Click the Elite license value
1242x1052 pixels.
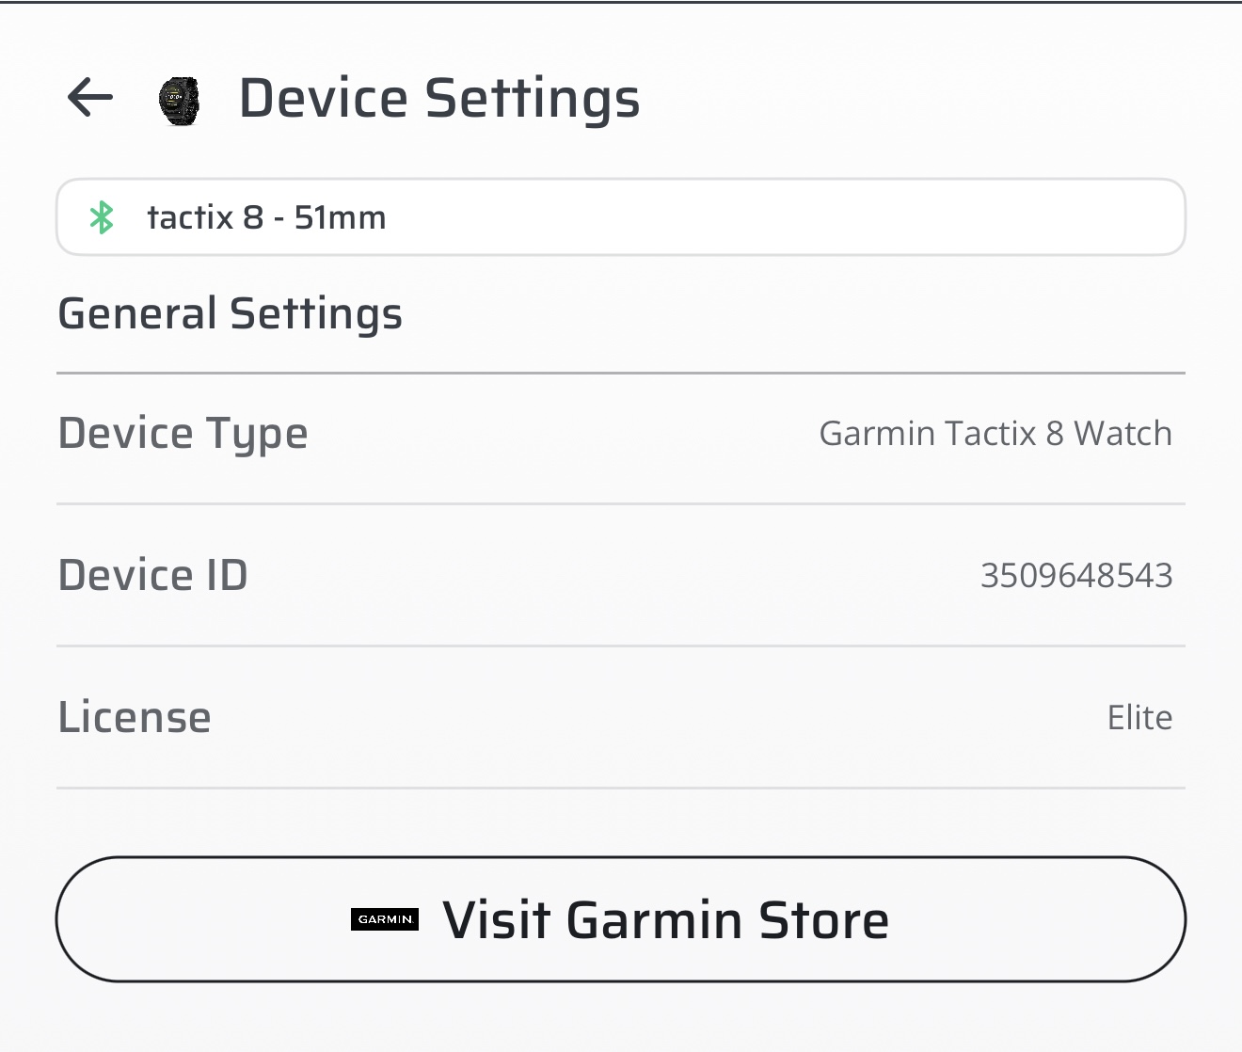(1139, 718)
